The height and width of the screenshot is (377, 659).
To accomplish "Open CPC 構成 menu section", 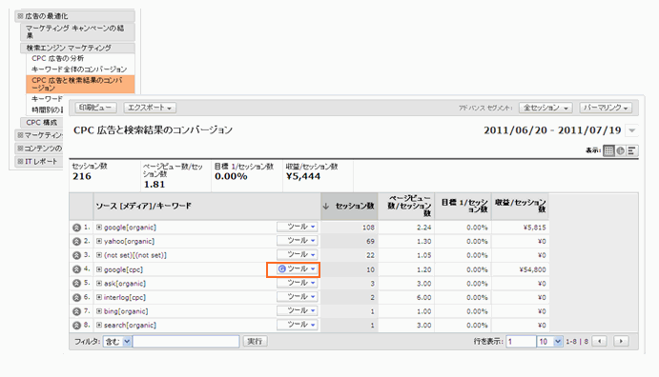I will [42, 123].
